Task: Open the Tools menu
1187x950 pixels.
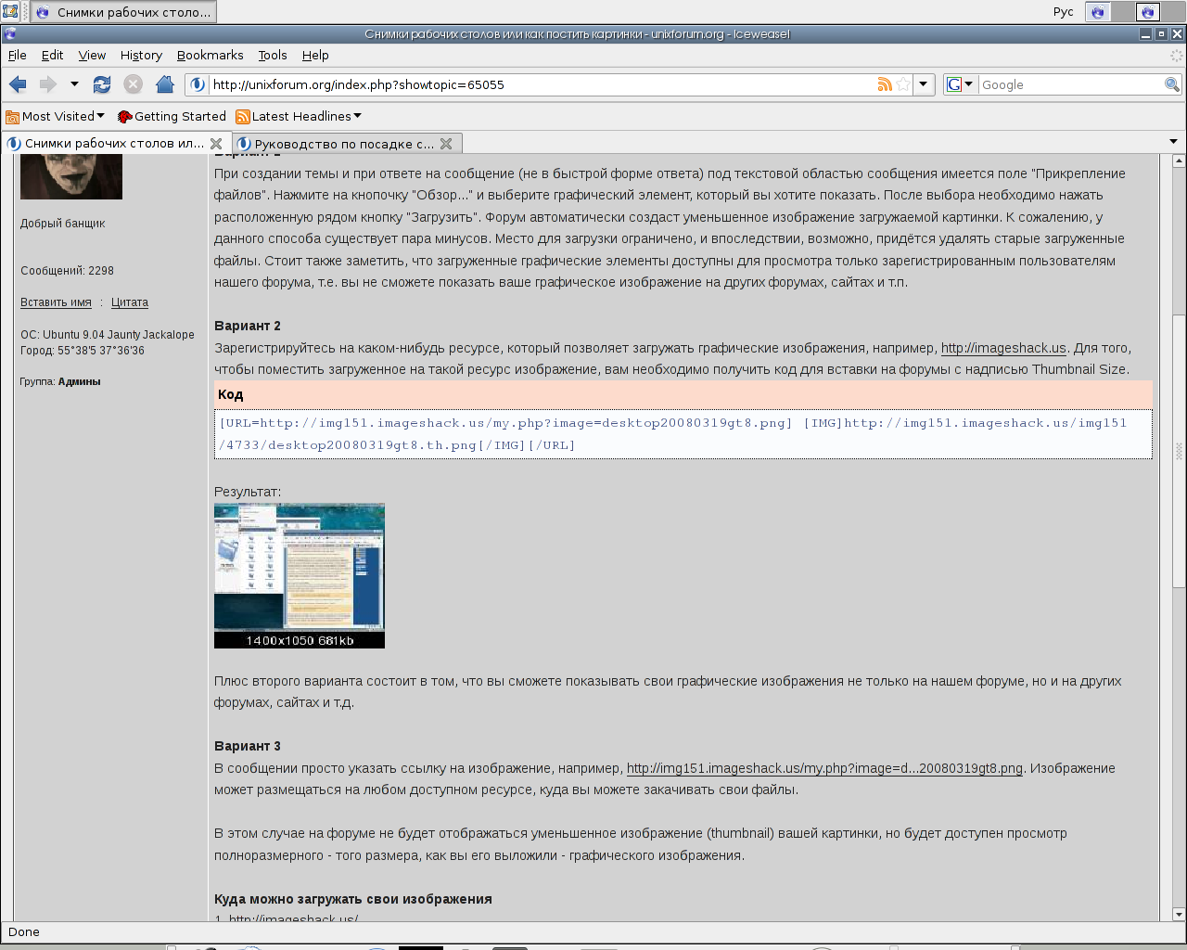Action: [x=273, y=55]
